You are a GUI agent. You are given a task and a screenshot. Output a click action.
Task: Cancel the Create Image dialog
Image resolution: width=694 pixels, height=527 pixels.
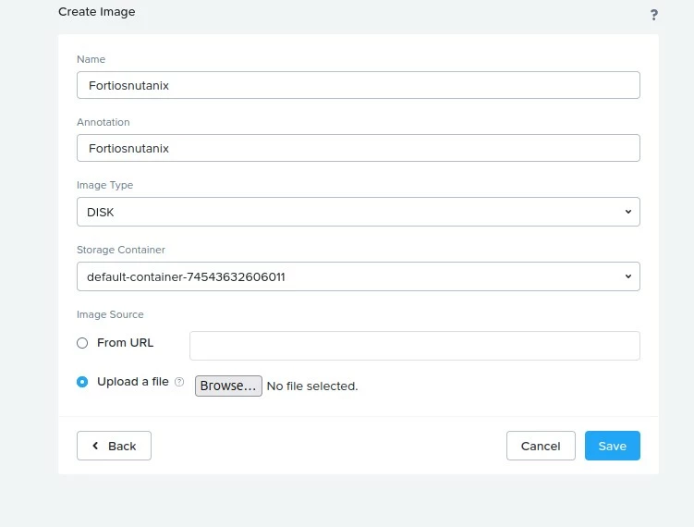pos(541,446)
